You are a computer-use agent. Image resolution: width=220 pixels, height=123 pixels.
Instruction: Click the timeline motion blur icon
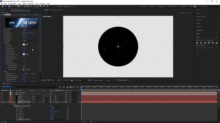[x=74, y=87]
